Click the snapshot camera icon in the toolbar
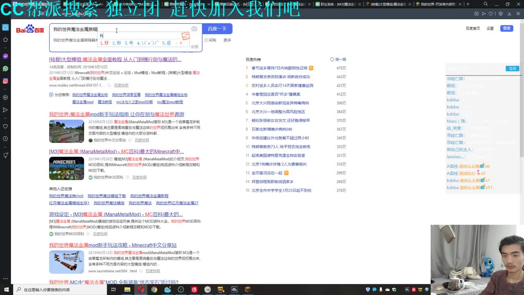 coord(477,14)
